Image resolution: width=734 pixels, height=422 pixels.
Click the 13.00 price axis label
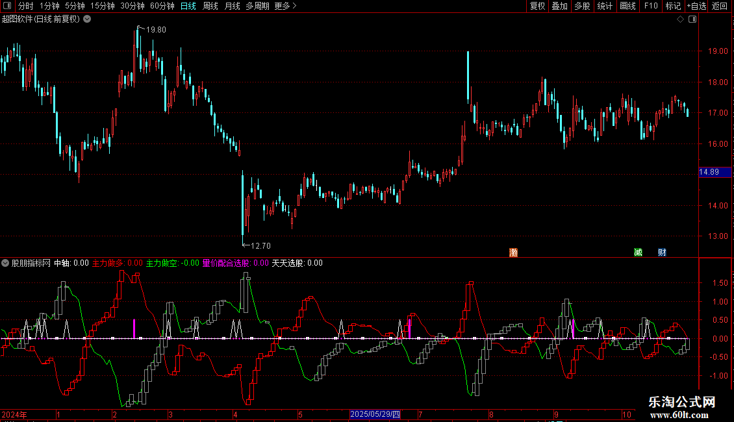[x=718, y=236]
